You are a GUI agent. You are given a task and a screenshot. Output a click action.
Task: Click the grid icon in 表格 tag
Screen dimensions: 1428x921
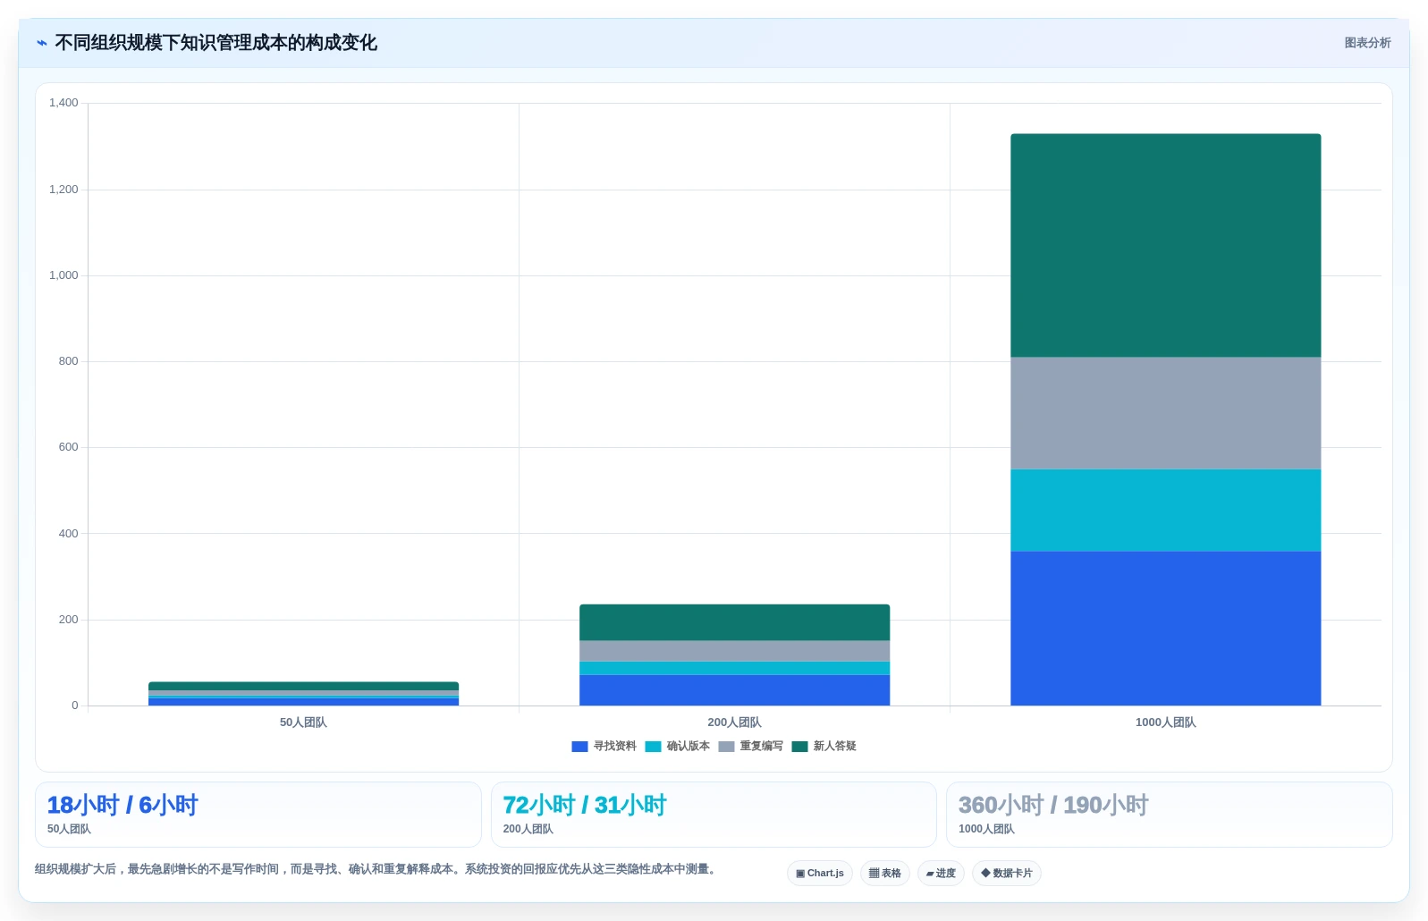875,874
